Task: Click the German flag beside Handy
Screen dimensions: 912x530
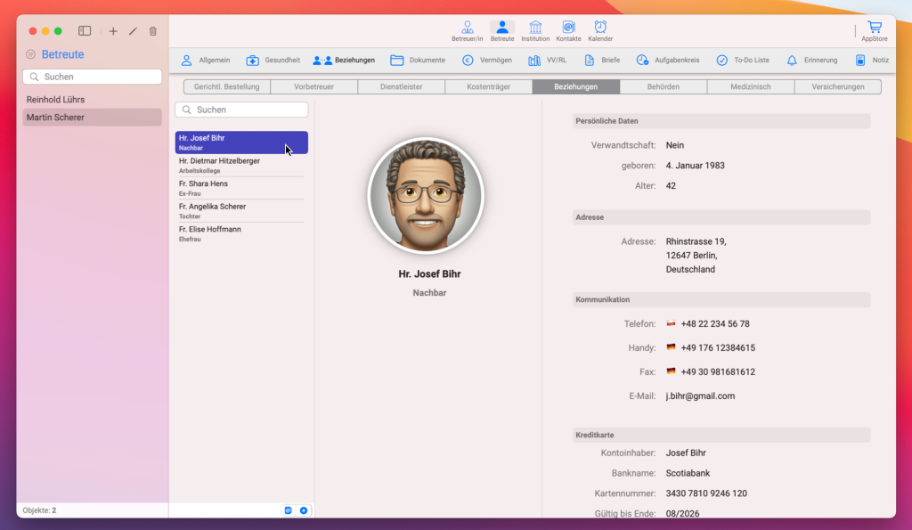Action: point(671,347)
